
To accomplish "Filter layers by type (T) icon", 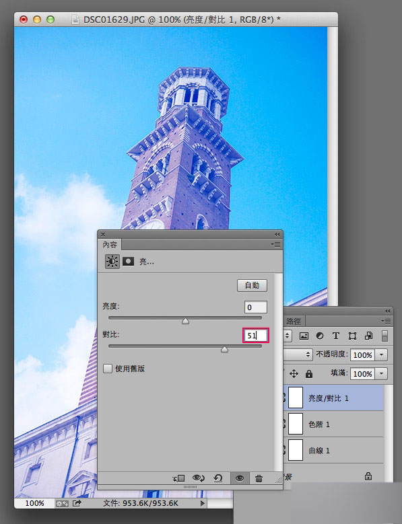I will pos(336,336).
